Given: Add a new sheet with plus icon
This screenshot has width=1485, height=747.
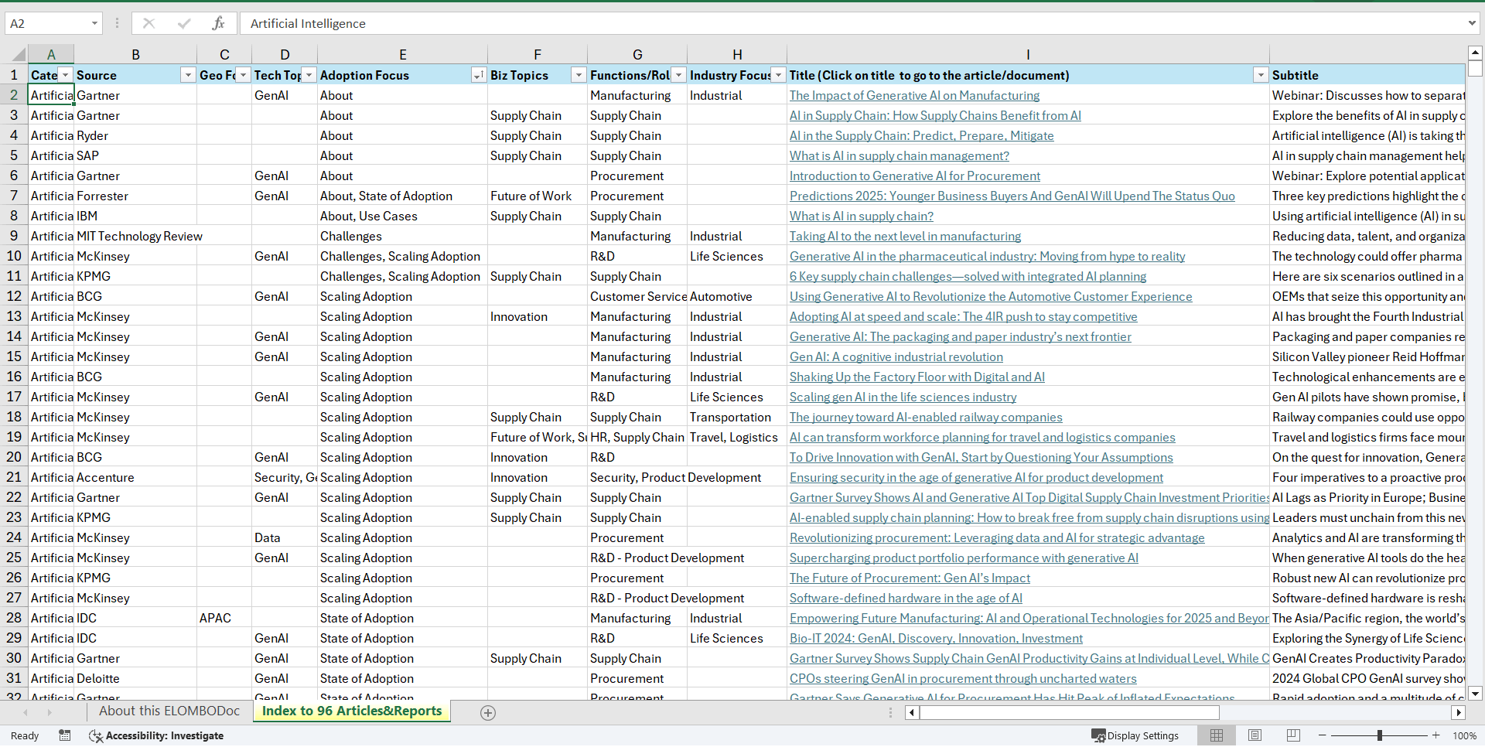Looking at the screenshot, I should click(x=488, y=713).
